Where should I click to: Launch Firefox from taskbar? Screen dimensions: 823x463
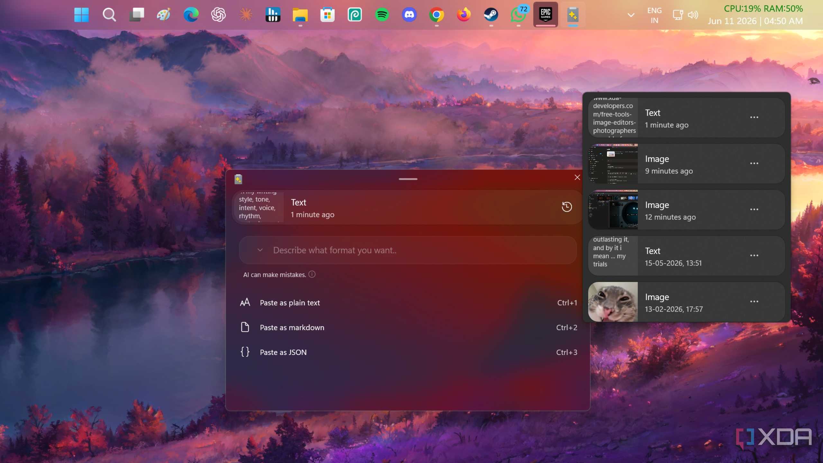pyautogui.click(x=464, y=15)
